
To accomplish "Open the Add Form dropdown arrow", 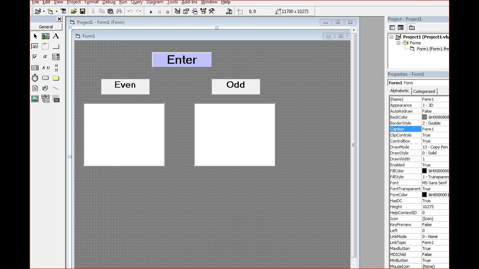I will (57, 12).
